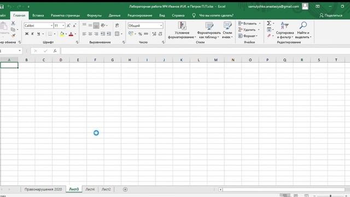The width and height of the screenshot is (350, 197).
Task: Select the Format Painter brush icon
Action: click(13, 36)
